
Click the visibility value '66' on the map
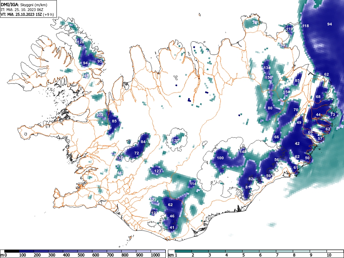[x=277, y=137]
